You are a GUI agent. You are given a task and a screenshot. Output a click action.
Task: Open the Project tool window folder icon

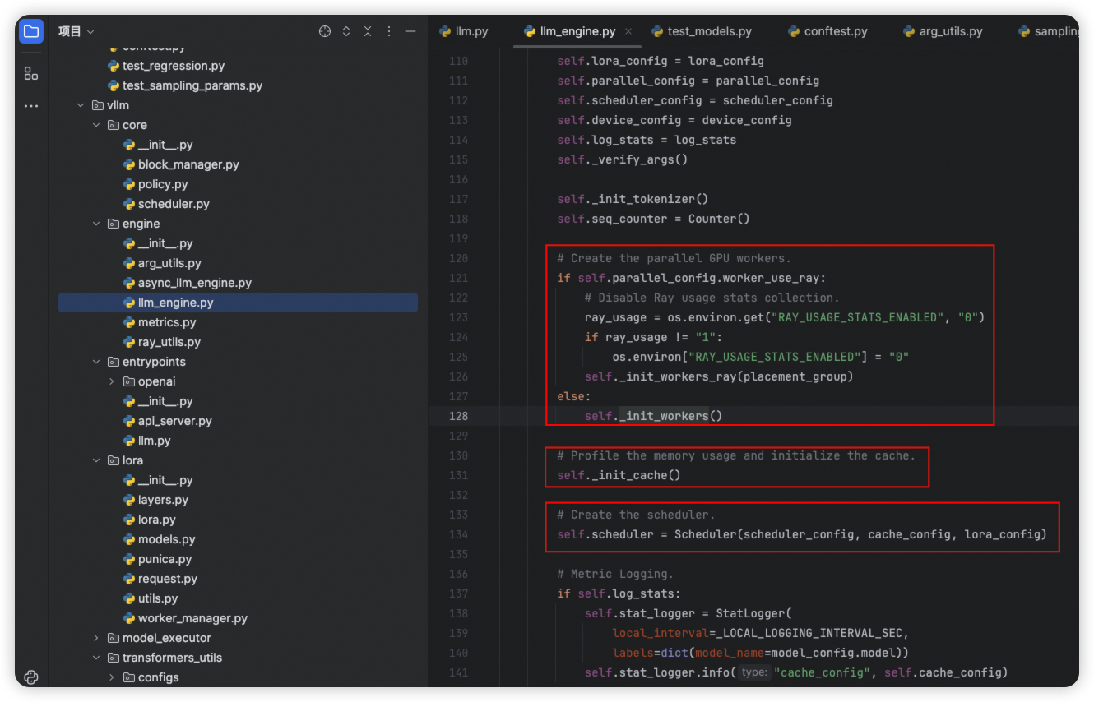31,32
